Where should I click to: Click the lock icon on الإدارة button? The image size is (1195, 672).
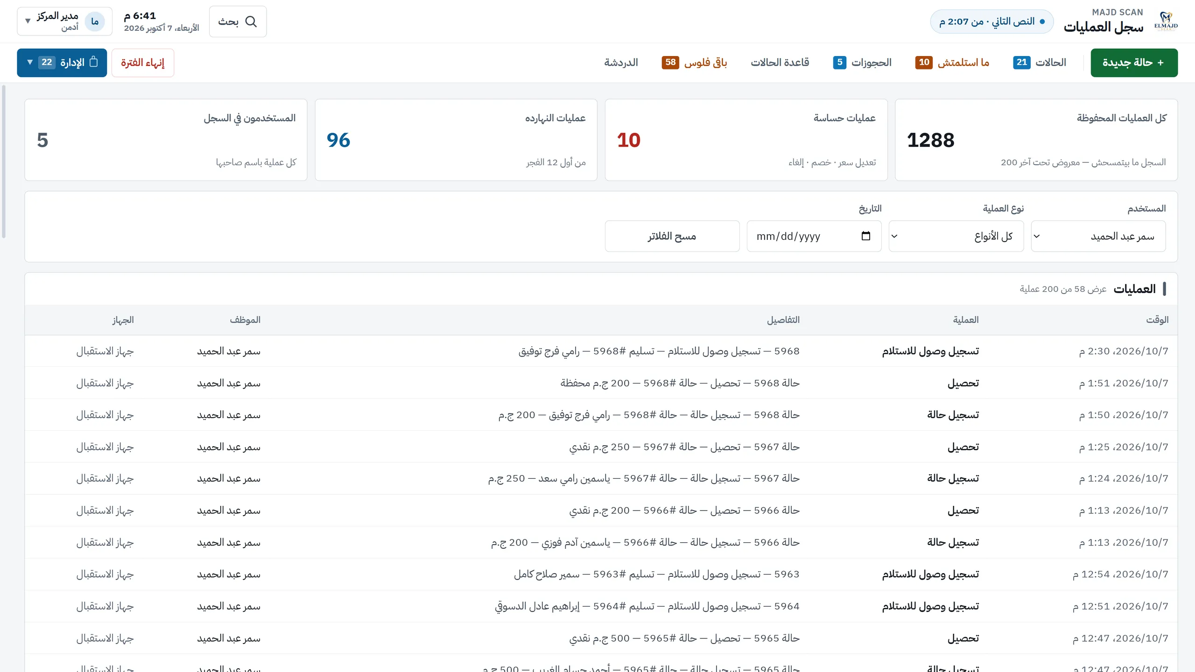94,62
